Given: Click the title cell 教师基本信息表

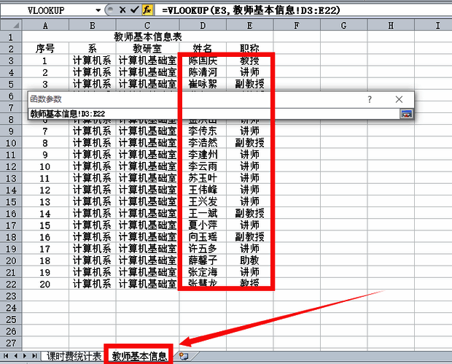Looking at the screenshot, I should 148,37.
